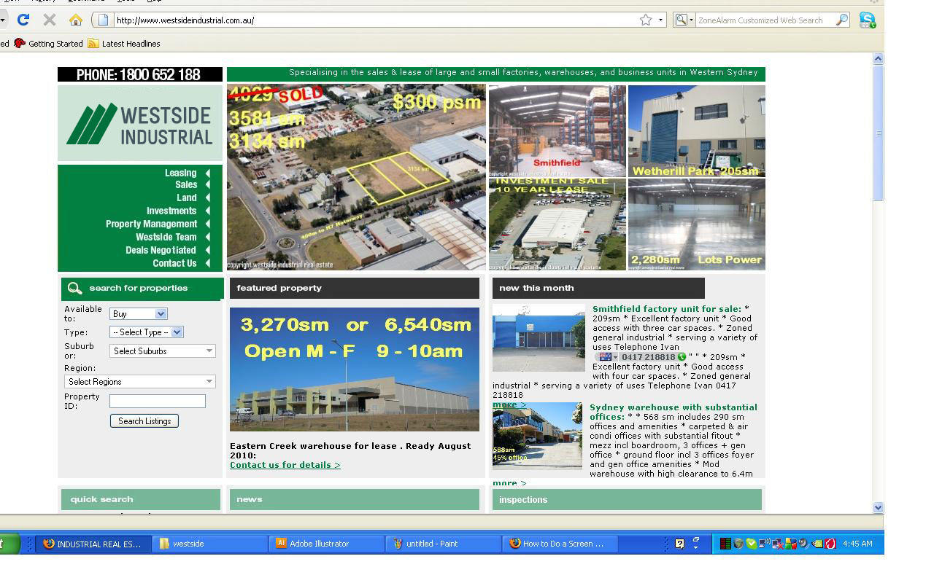
Task: Click the Smithfield warehouse thumbnail
Action: 557,130
